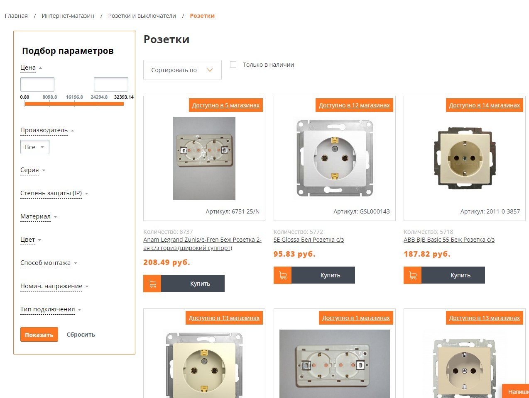The width and height of the screenshot is (529, 398).
Task: Click cart icon for Anam Legrand Zunis socket
Action: 152,284
